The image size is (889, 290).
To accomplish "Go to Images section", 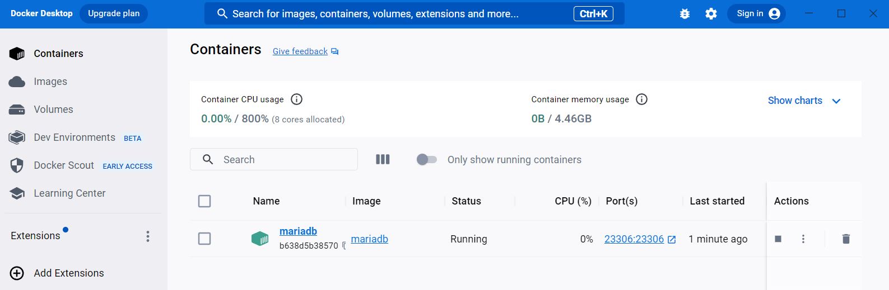I will (x=50, y=82).
